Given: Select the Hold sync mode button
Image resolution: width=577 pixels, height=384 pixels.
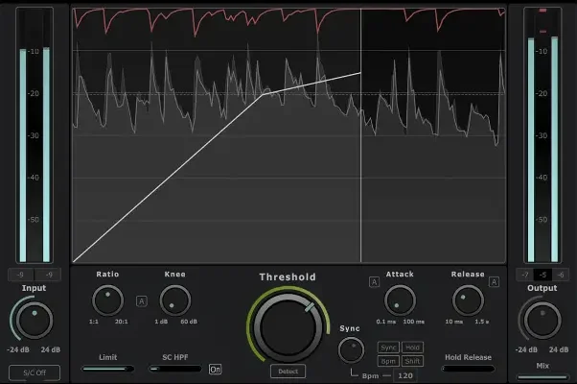Looking at the screenshot, I should pos(412,347).
